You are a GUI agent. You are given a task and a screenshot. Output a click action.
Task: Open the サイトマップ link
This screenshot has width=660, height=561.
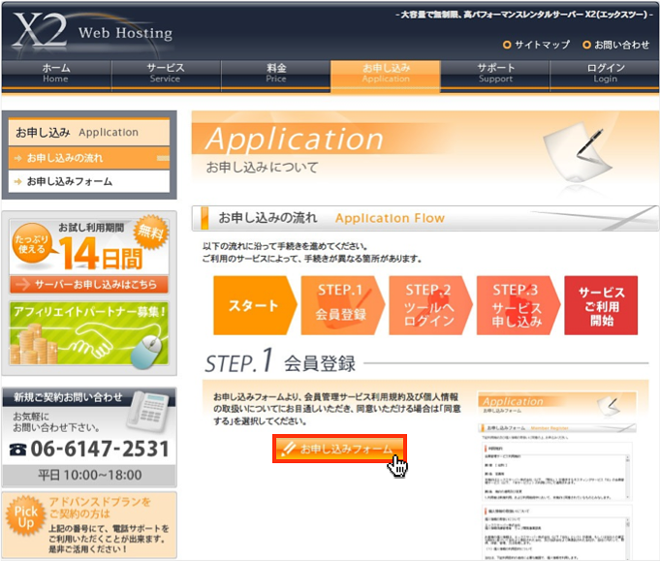pyautogui.click(x=537, y=45)
